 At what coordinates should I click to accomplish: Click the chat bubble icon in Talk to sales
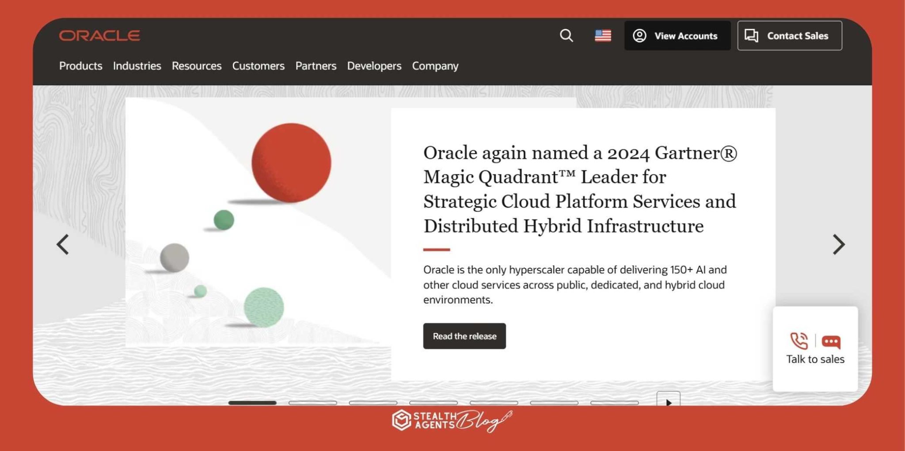[x=831, y=341]
